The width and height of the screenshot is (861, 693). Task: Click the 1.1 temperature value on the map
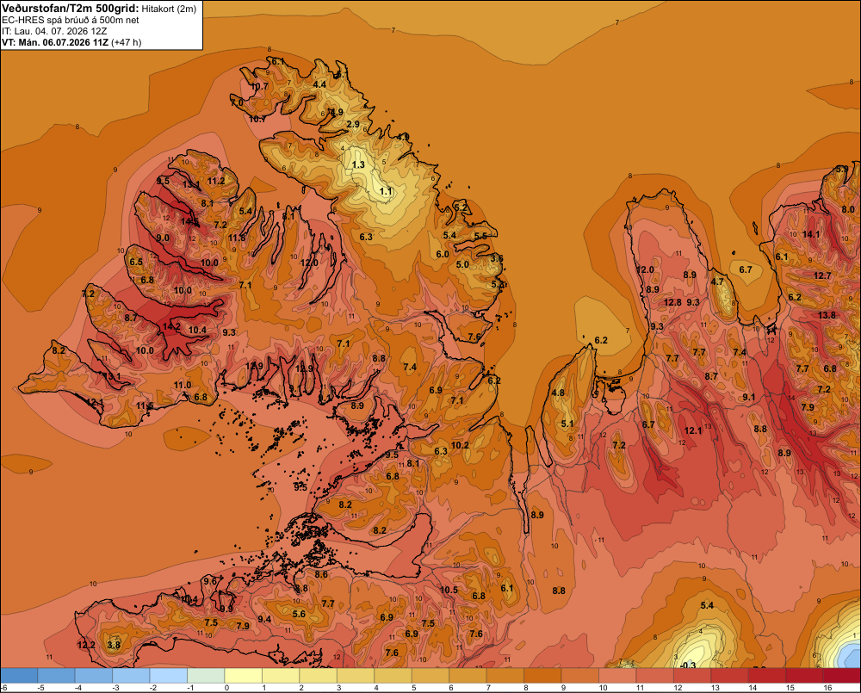pyautogui.click(x=386, y=191)
